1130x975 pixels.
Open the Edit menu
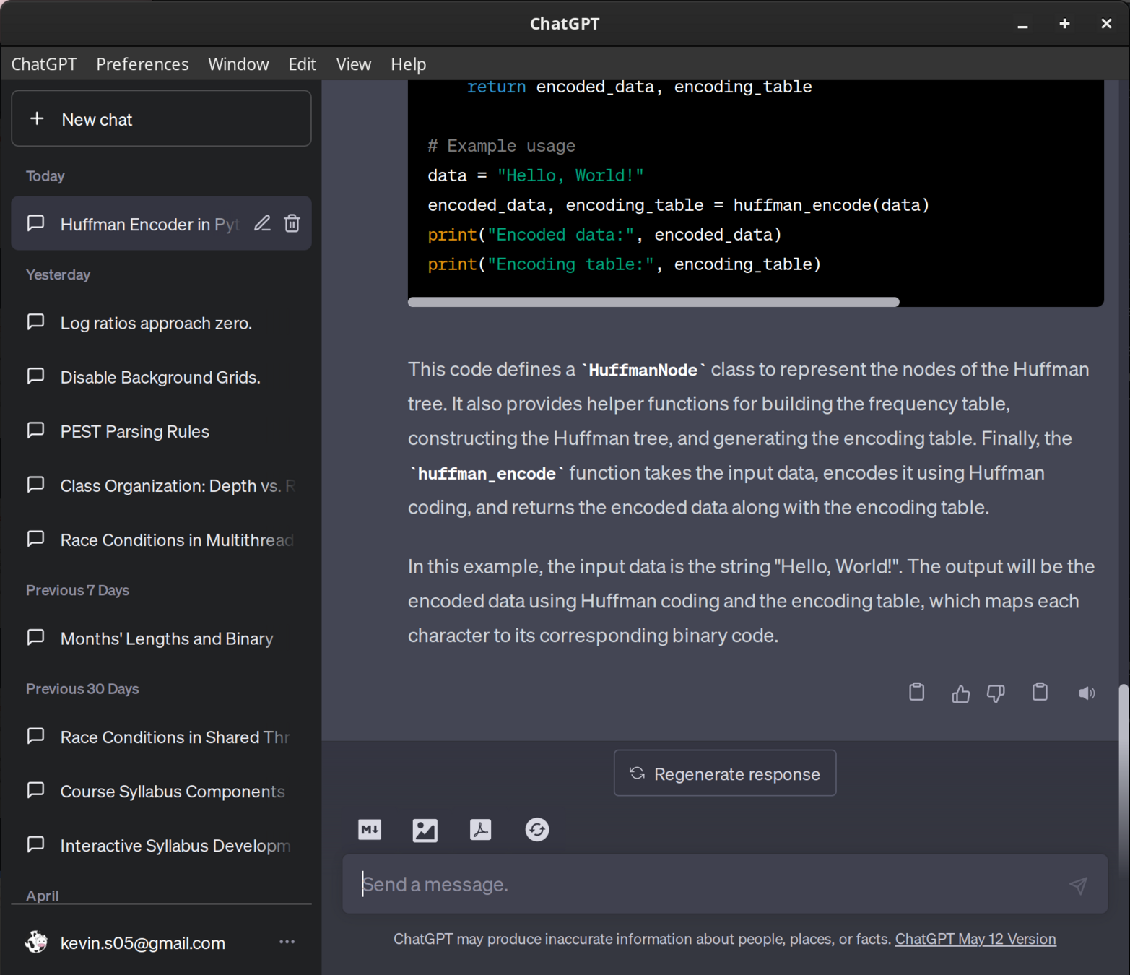[x=302, y=64]
